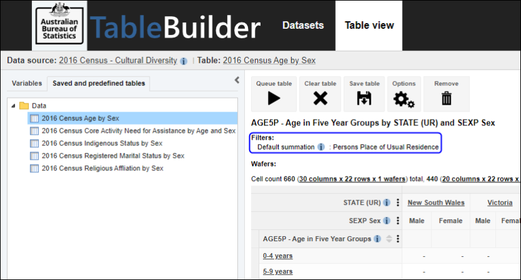Select the Data folder icon

coord(24,106)
